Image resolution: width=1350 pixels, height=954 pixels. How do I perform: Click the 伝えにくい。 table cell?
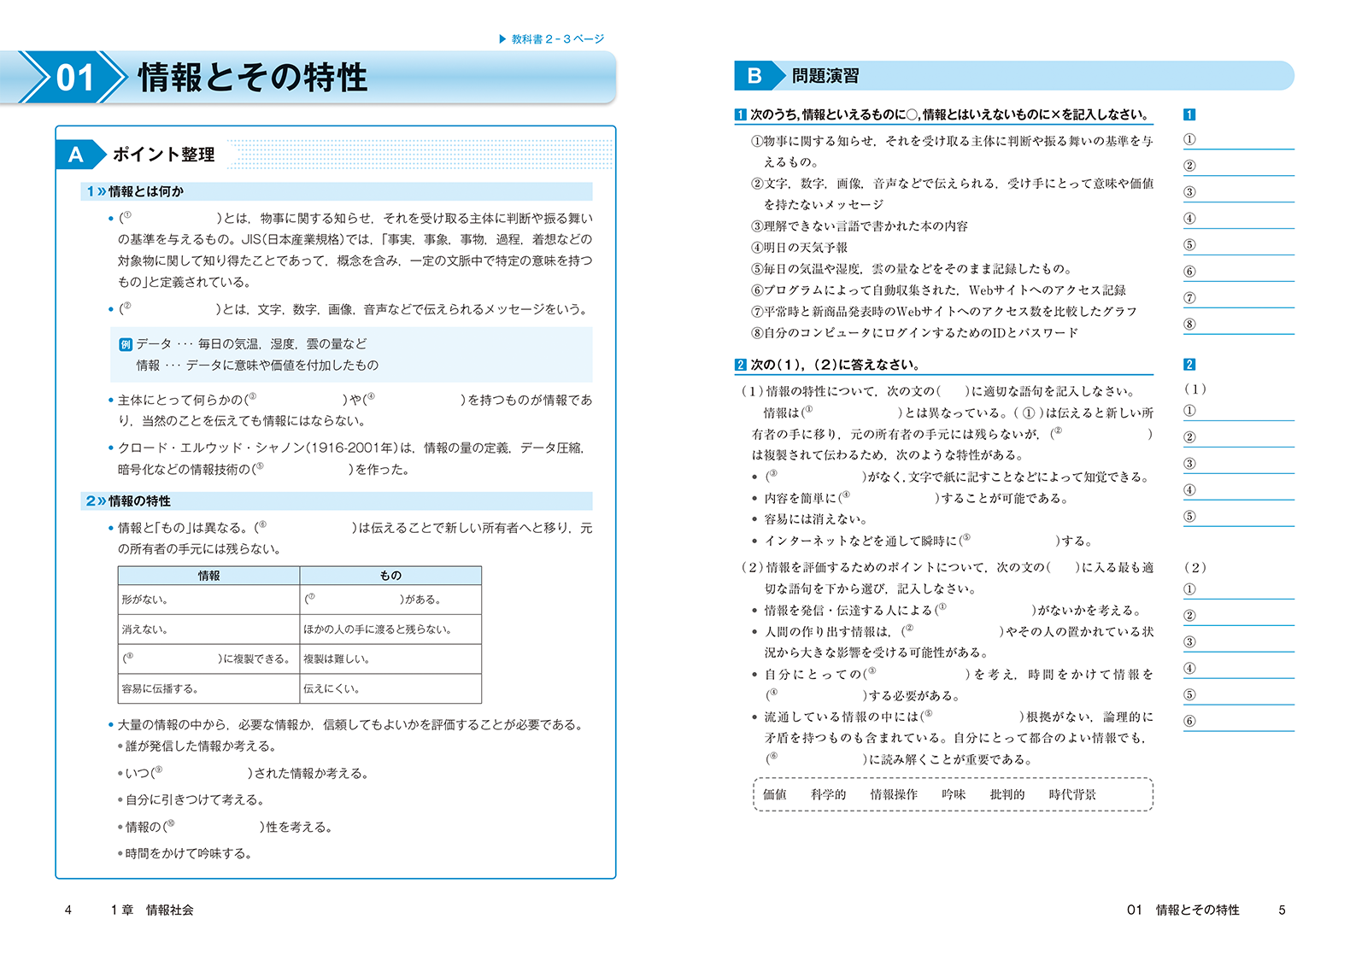pos(332,688)
